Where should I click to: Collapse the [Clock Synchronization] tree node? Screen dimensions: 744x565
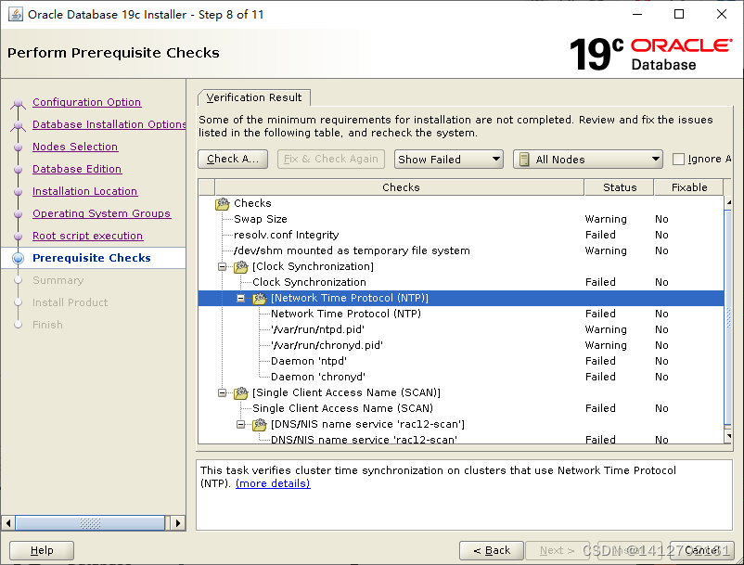[x=222, y=266]
